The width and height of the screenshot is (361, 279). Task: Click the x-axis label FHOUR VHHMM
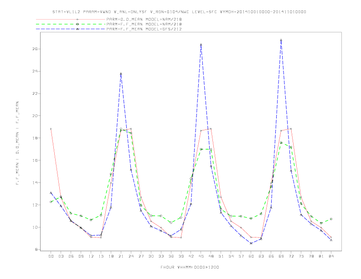(190, 267)
